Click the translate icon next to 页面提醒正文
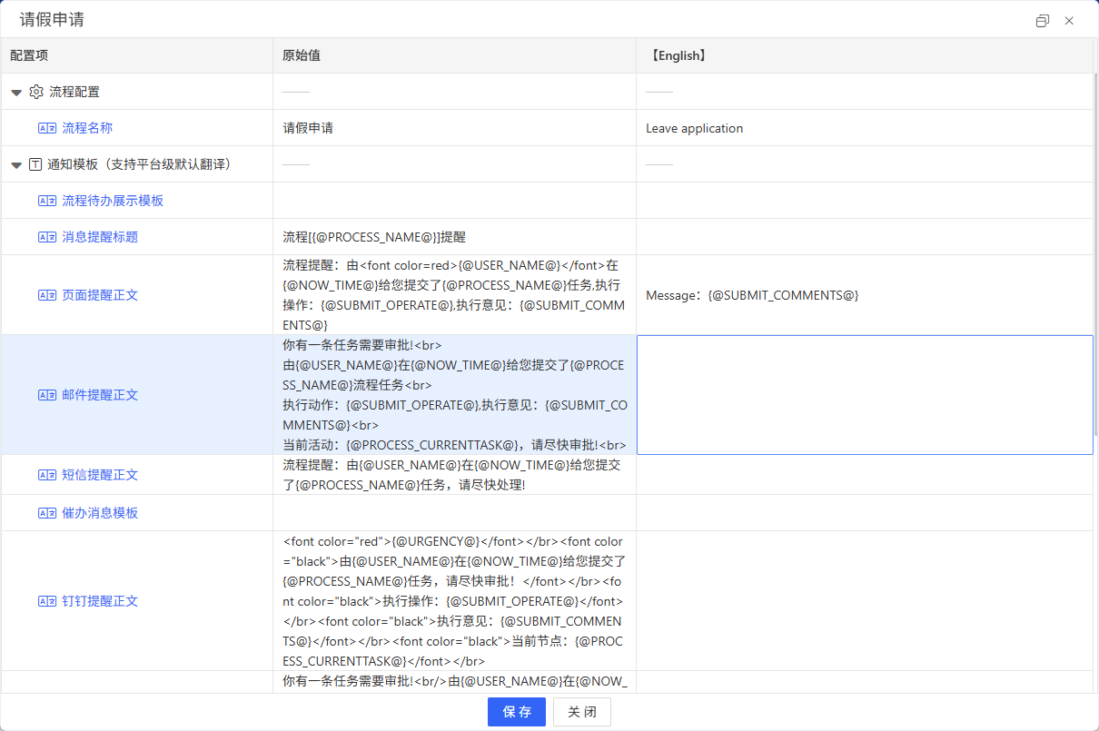Screen dimensions: 1099x731 pyautogui.click(x=47, y=295)
